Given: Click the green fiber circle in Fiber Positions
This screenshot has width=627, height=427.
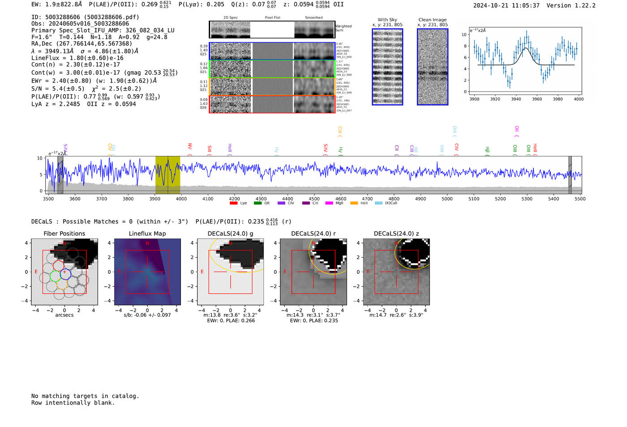Looking at the screenshot, I should click(55, 276).
